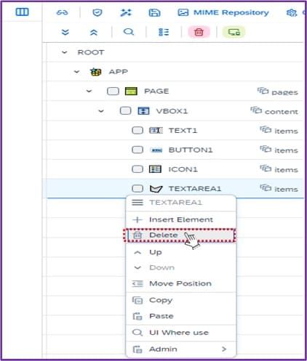Open the Admin submenu entry
Screen dimensions: 307x361
[x=181, y=349]
